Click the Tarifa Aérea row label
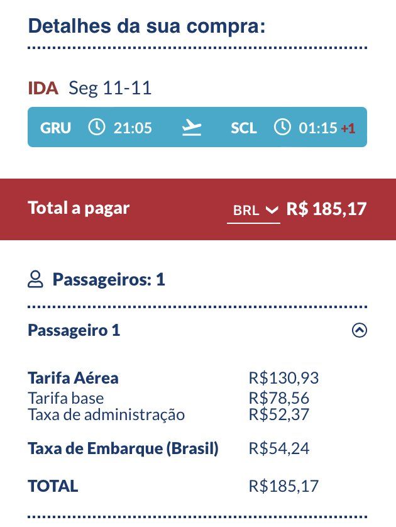This screenshot has width=396, height=527. click(73, 378)
